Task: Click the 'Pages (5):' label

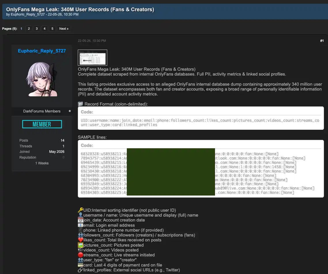Action: pos(10,29)
